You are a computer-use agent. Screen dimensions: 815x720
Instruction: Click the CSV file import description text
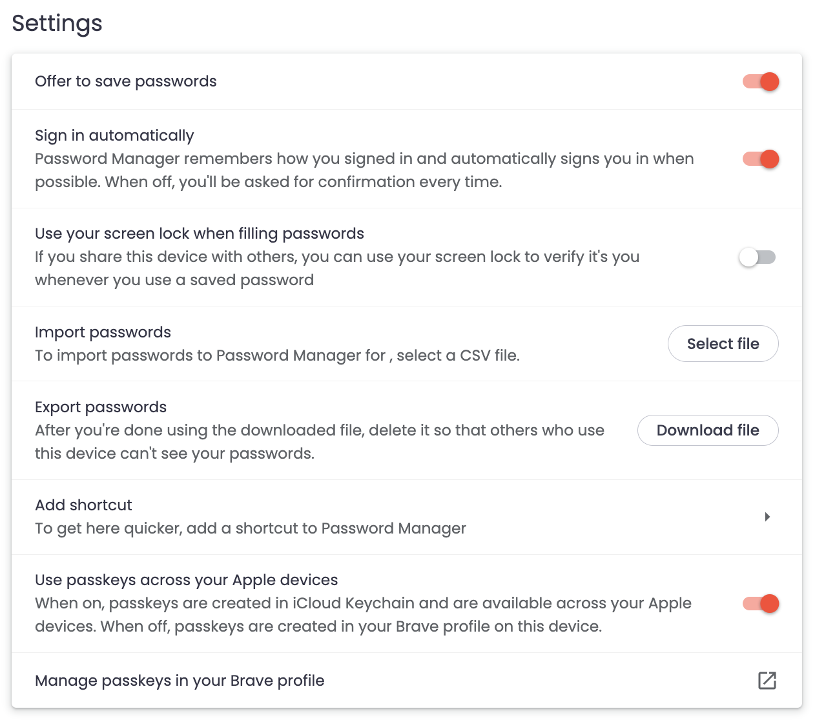[x=277, y=355]
